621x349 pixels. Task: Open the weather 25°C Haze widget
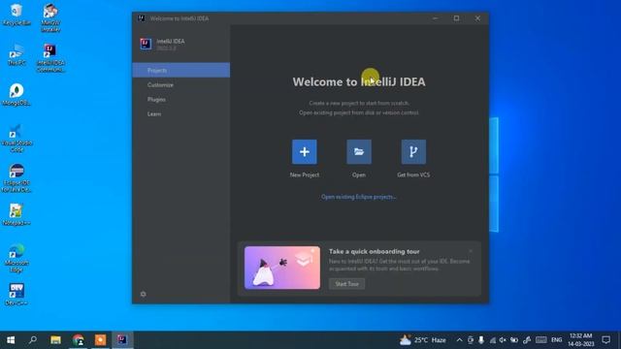pos(423,340)
